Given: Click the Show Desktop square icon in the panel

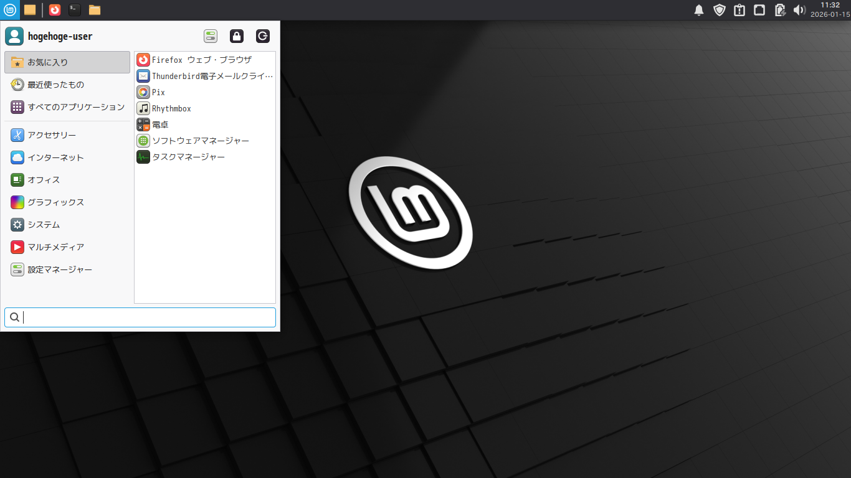Looking at the screenshot, I should pyautogui.click(x=30, y=10).
